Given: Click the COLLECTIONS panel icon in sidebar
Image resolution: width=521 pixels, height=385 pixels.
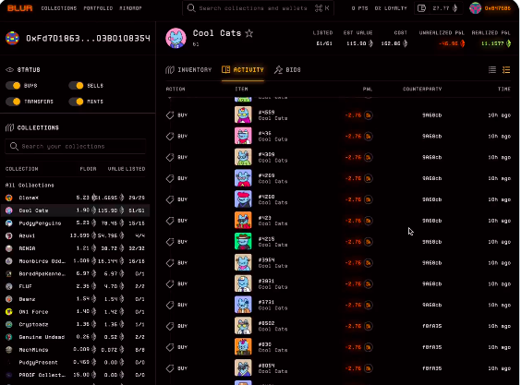Looking at the screenshot, I should (x=9, y=128).
